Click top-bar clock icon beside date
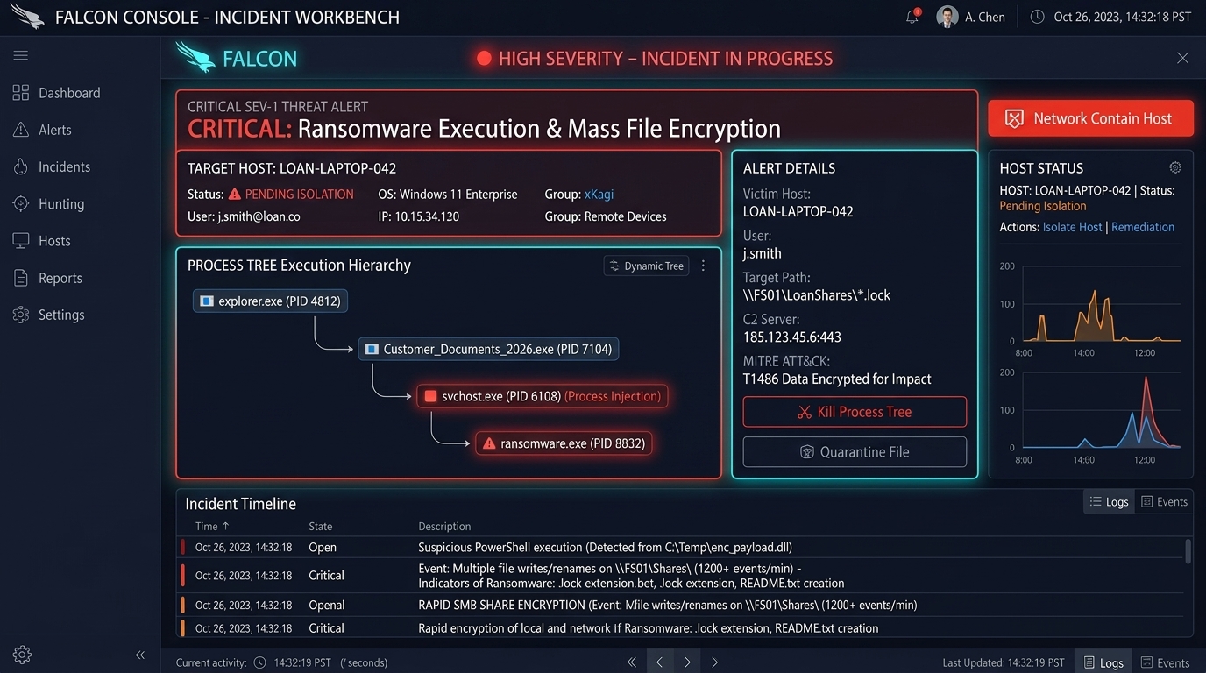The width and height of the screenshot is (1206, 673). pos(1037,17)
